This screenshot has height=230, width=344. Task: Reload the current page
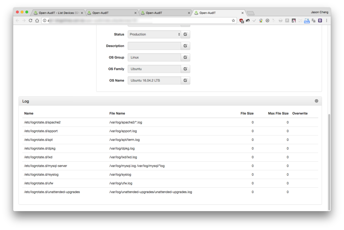tap(31, 21)
